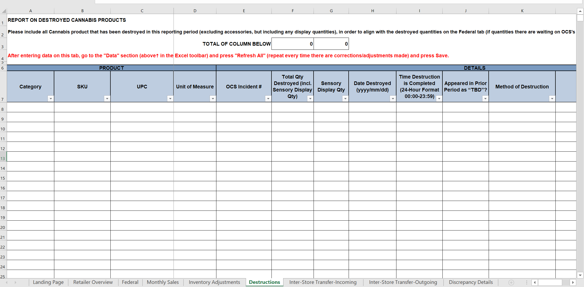Screen dimensions: 584x287
Task: Click the new sheet plus icon
Action: (511, 282)
